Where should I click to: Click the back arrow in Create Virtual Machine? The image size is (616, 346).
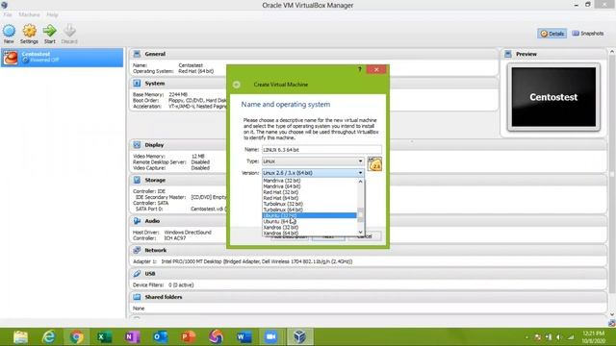(237, 85)
